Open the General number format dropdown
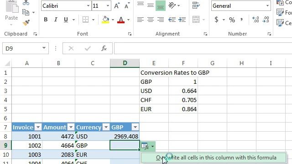Image resolution: width=292 pixels, height=164 pixels. coord(267,6)
